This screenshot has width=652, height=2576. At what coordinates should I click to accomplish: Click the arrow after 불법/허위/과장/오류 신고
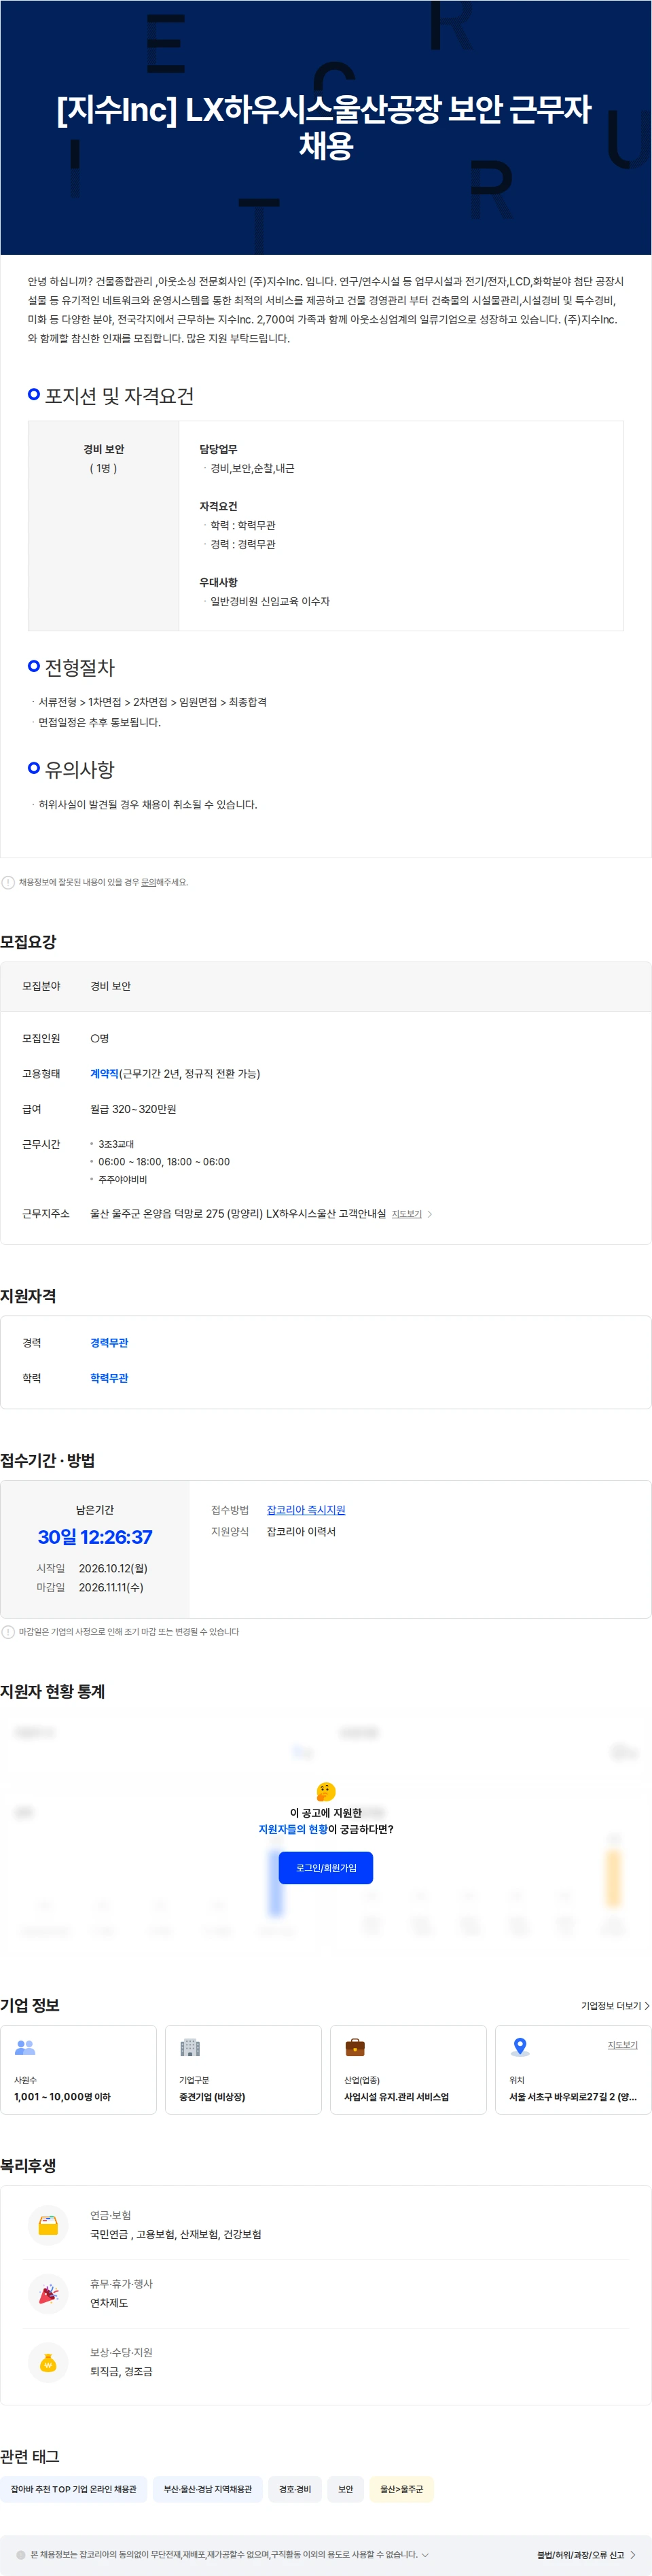pos(632,2554)
